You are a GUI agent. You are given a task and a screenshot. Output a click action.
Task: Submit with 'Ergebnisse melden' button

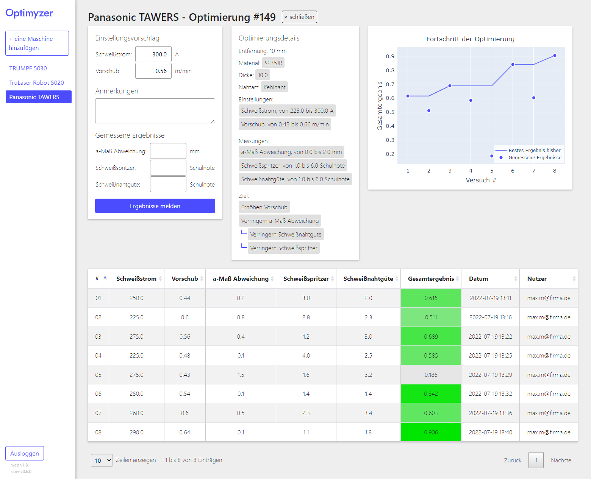pos(155,206)
